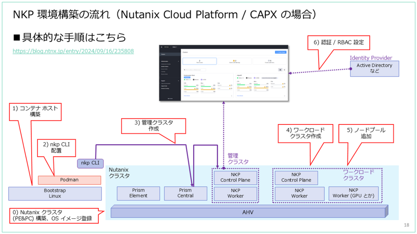This screenshot has height=234, width=417.
Task: Select the Clusters with Warnings card
Action: click(234, 61)
